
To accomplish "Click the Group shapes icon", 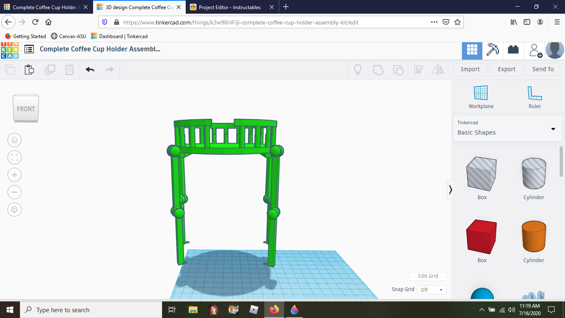I will pos(378,70).
